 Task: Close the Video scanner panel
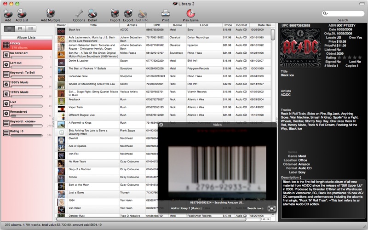pos(161,125)
